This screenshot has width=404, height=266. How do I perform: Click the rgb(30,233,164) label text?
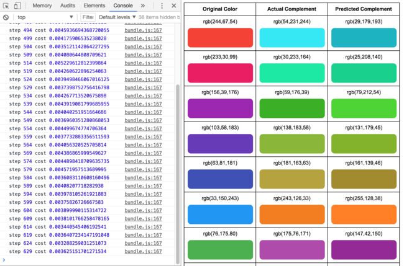(x=292, y=57)
